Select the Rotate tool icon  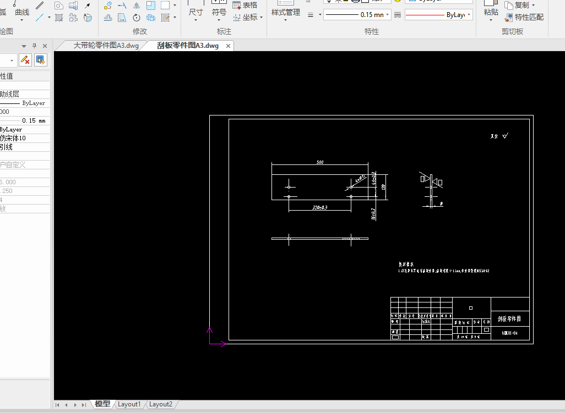(137, 18)
